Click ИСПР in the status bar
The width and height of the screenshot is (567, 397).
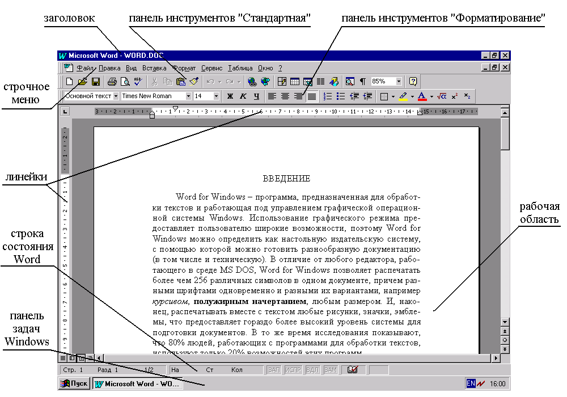(x=293, y=370)
